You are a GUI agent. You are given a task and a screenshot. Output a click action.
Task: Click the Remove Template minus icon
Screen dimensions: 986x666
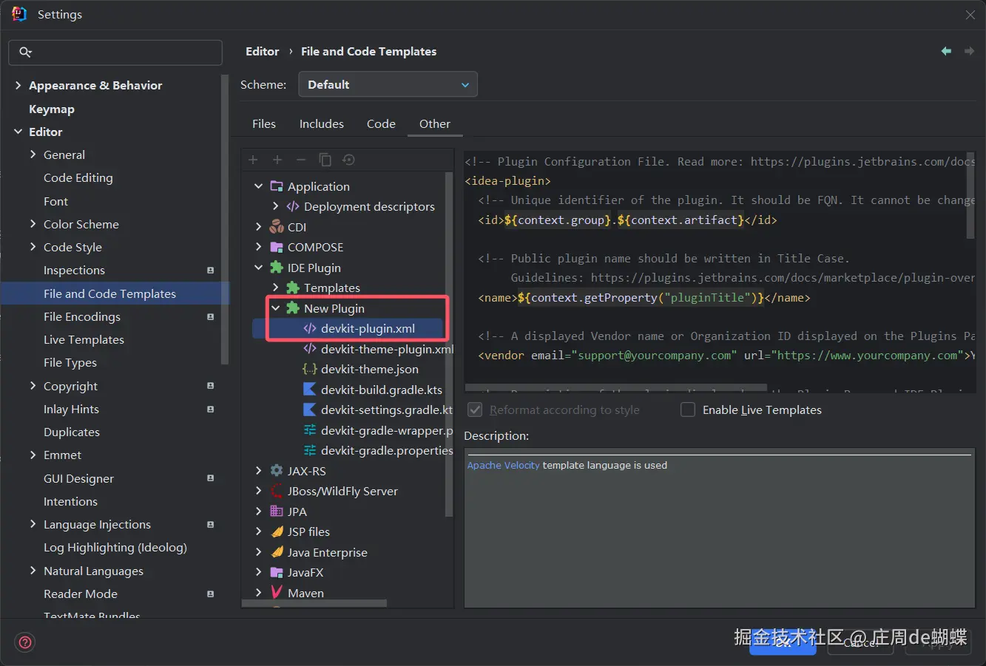(301, 160)
